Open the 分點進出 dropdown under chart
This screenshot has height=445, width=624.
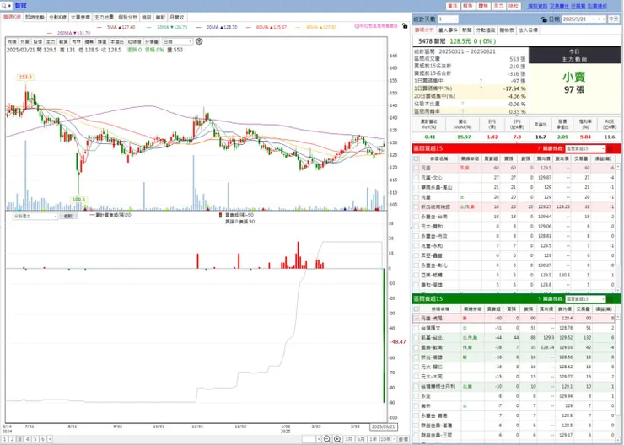[35, 216]
